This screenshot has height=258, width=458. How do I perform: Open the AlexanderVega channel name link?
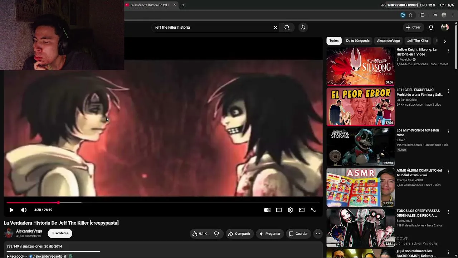coord(29,231)
